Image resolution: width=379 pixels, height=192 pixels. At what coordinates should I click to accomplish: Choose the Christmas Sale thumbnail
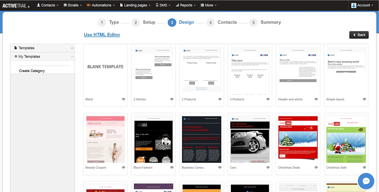click(346, 139)
